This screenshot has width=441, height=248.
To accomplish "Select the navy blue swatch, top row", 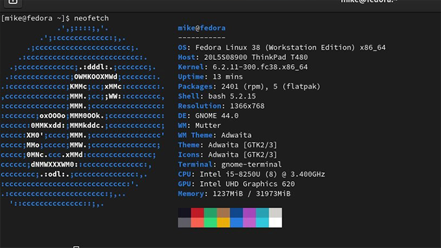I will pyautogui.click(x=236, y=213).
